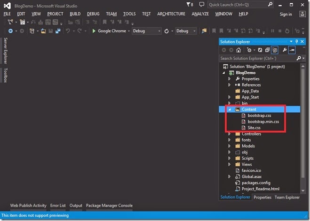This screenshot has height=221, width=310.
Task: Open the first Debug configuration combo box
Action: pyautogui.click(x=146, y=31)
